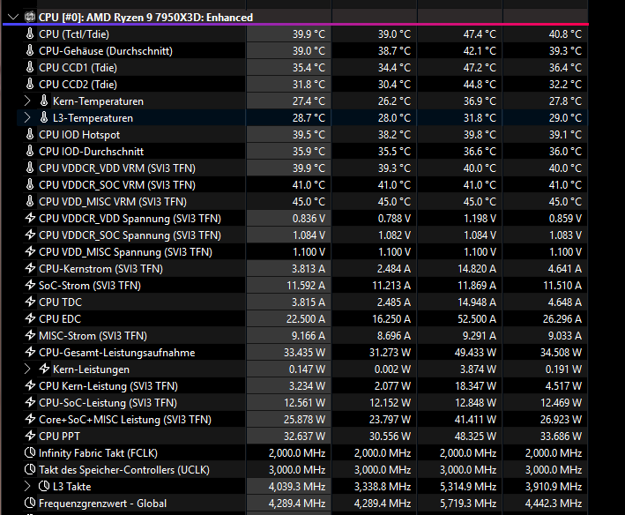The height and width of the screenshot is (515, 625).
Task: Click clock icon beside L3 Takte
Action: (44, 486)
